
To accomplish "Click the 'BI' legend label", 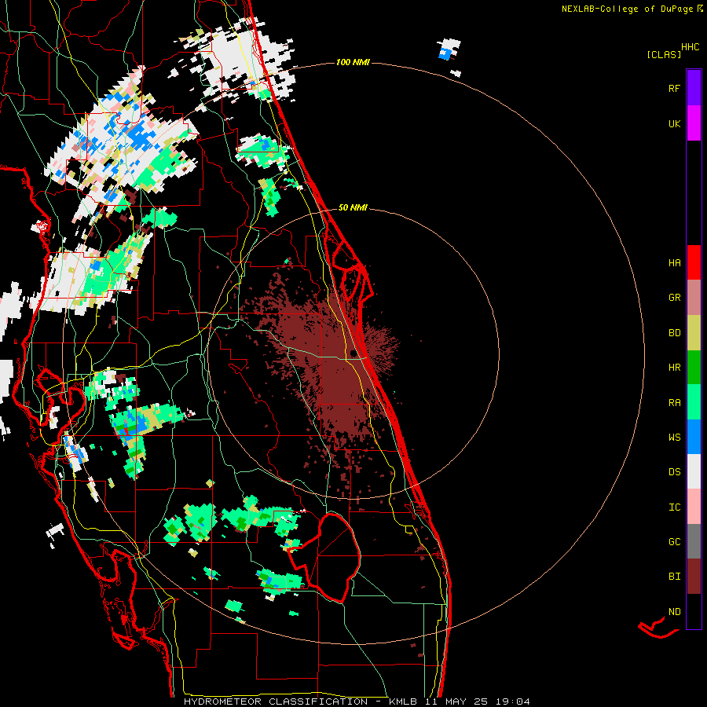I will coord(674,577).
